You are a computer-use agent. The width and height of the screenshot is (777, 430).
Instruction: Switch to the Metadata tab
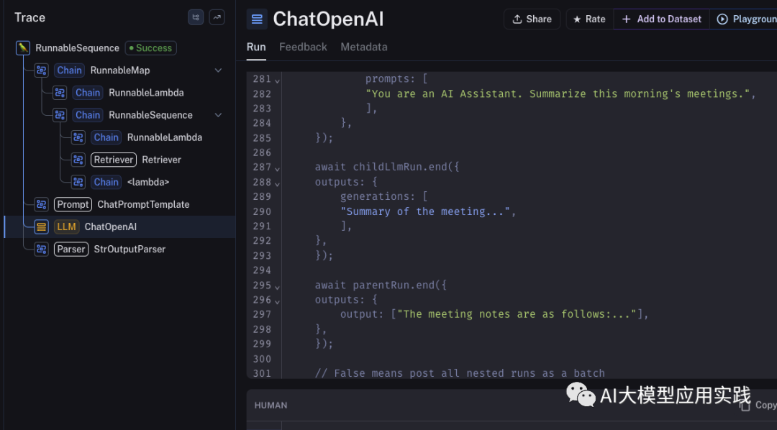[x=364, y=47]
